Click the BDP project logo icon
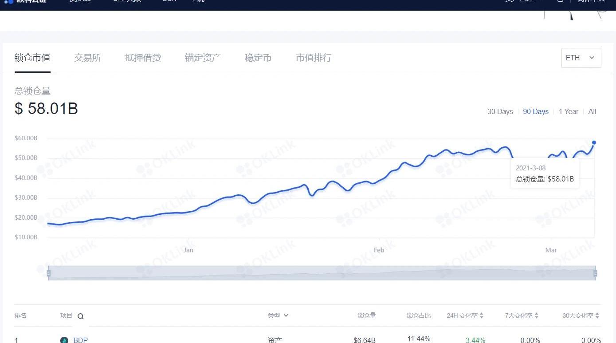The width and height of the screenshot is (616, 343). [x=64, y=340]
